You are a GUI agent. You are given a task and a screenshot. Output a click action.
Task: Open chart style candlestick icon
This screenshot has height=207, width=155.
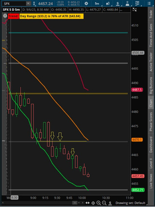point(108,3)
